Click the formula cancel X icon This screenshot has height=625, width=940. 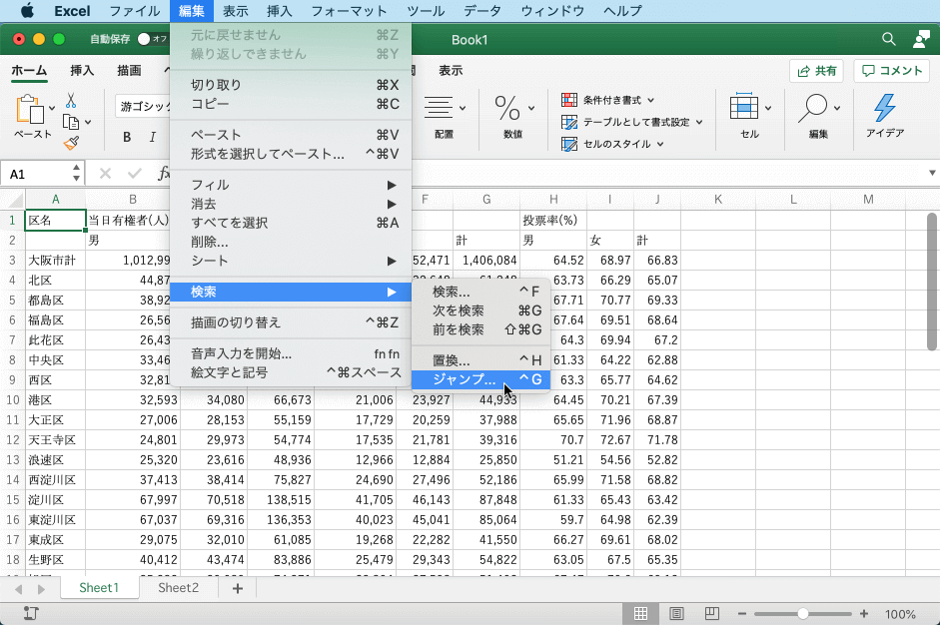coord(105,174)
